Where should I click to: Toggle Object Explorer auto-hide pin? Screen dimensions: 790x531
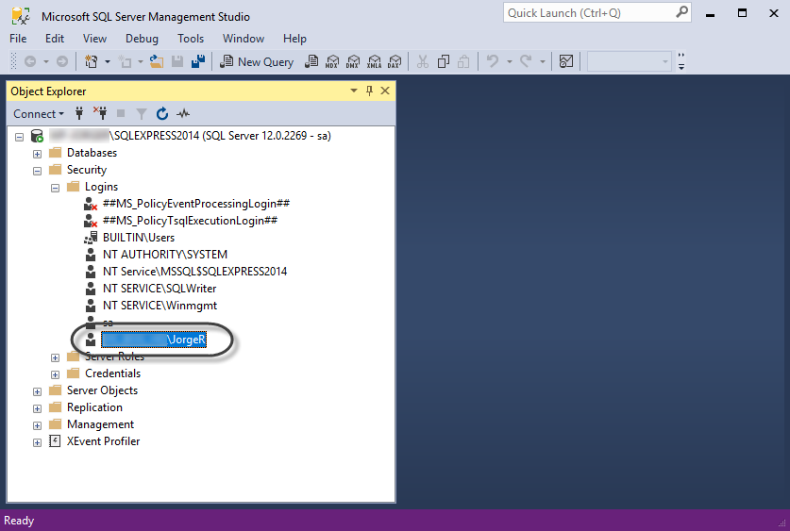point(369,91)
